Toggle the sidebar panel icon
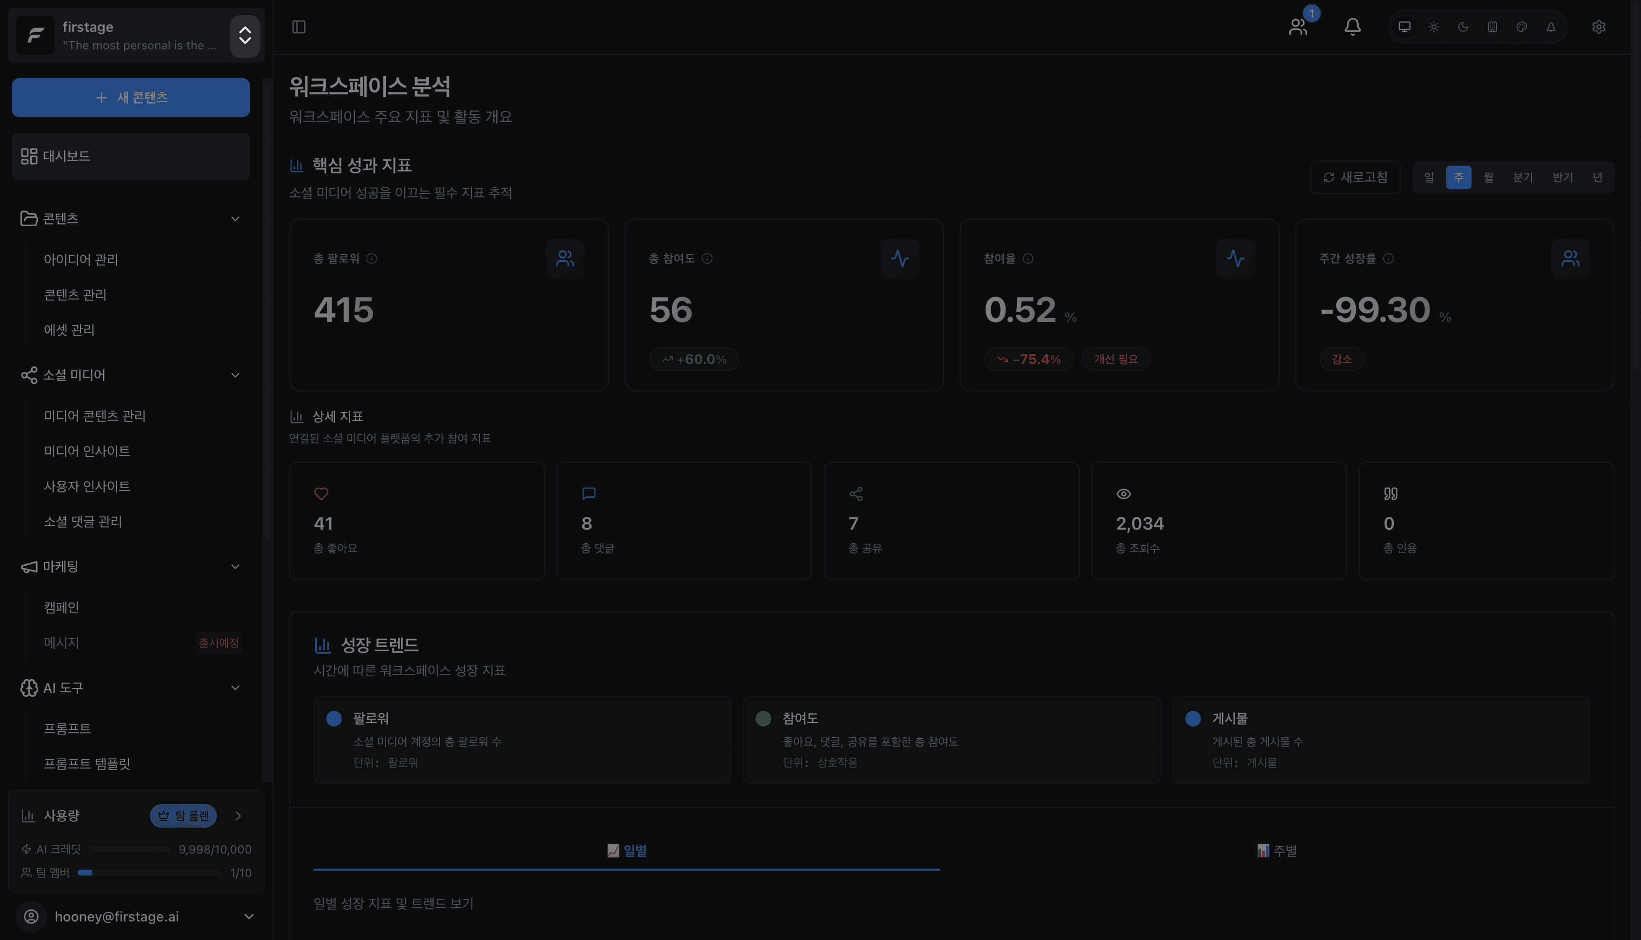 click(x=299, y=27)
